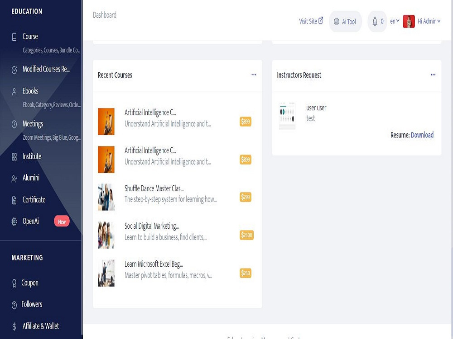Click the Coupon badge icon
Image resolution: width=453 pixels, height=339 pixels.
pyautogui.click(x=14, y=283)
